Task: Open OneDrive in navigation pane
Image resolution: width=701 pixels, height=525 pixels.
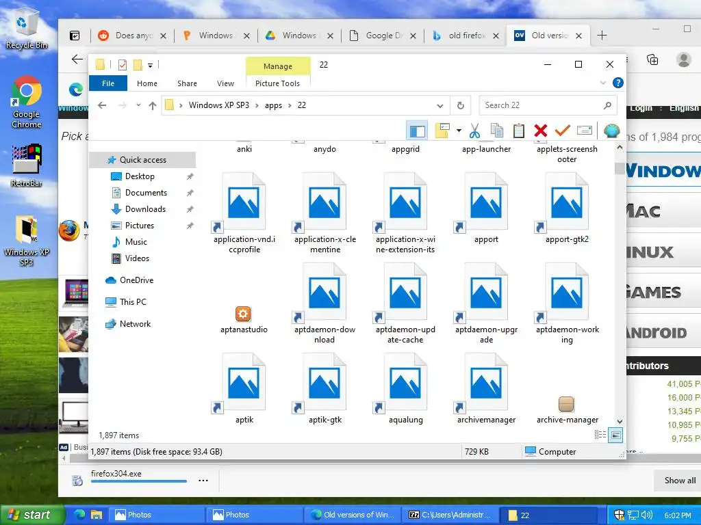Action: point(136,280)
